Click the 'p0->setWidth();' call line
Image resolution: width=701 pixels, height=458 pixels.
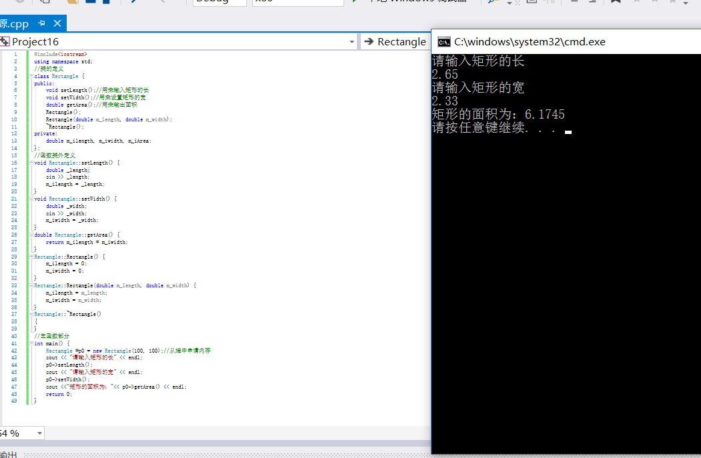tap(67, 379)
